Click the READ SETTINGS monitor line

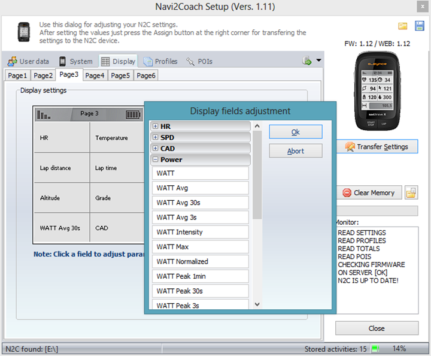pyautogui.click(x=362, y=233)
